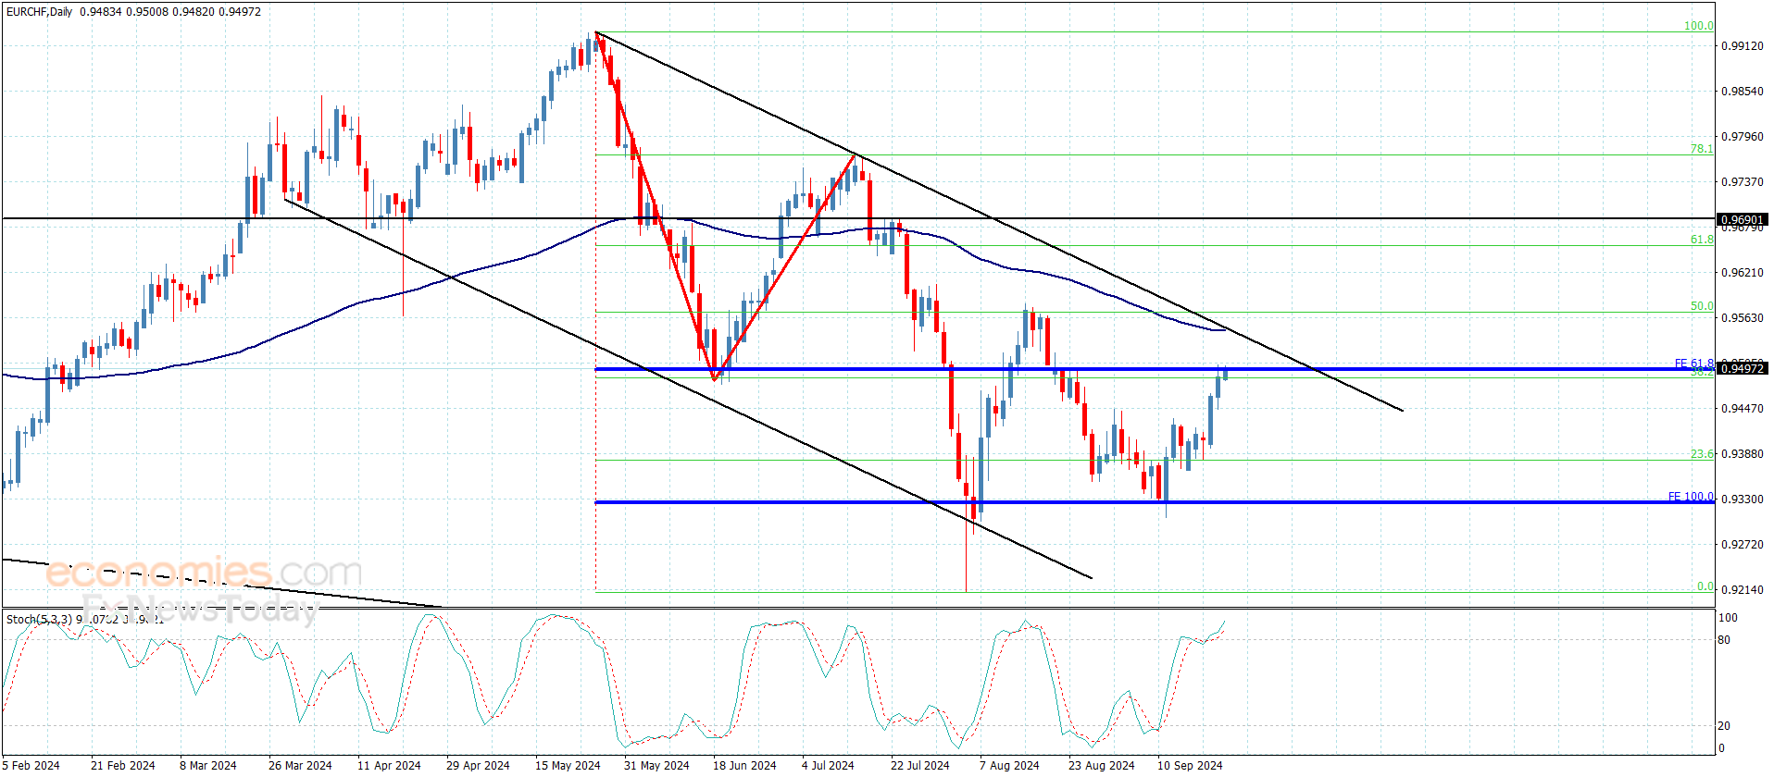
Task: Click the 26 Mar 2024 date label
Action: [300, 766]
